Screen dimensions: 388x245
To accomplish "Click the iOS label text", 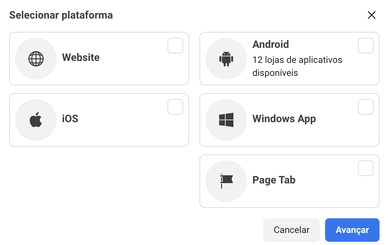I will click(x=70, y=119).
